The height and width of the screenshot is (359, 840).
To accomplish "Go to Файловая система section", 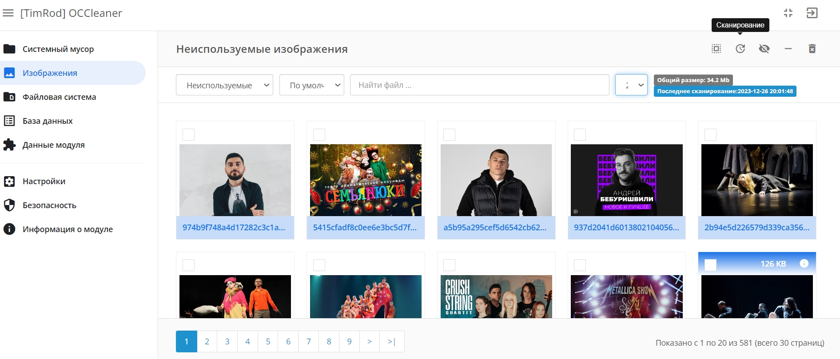I will click(x=59, y=97).
